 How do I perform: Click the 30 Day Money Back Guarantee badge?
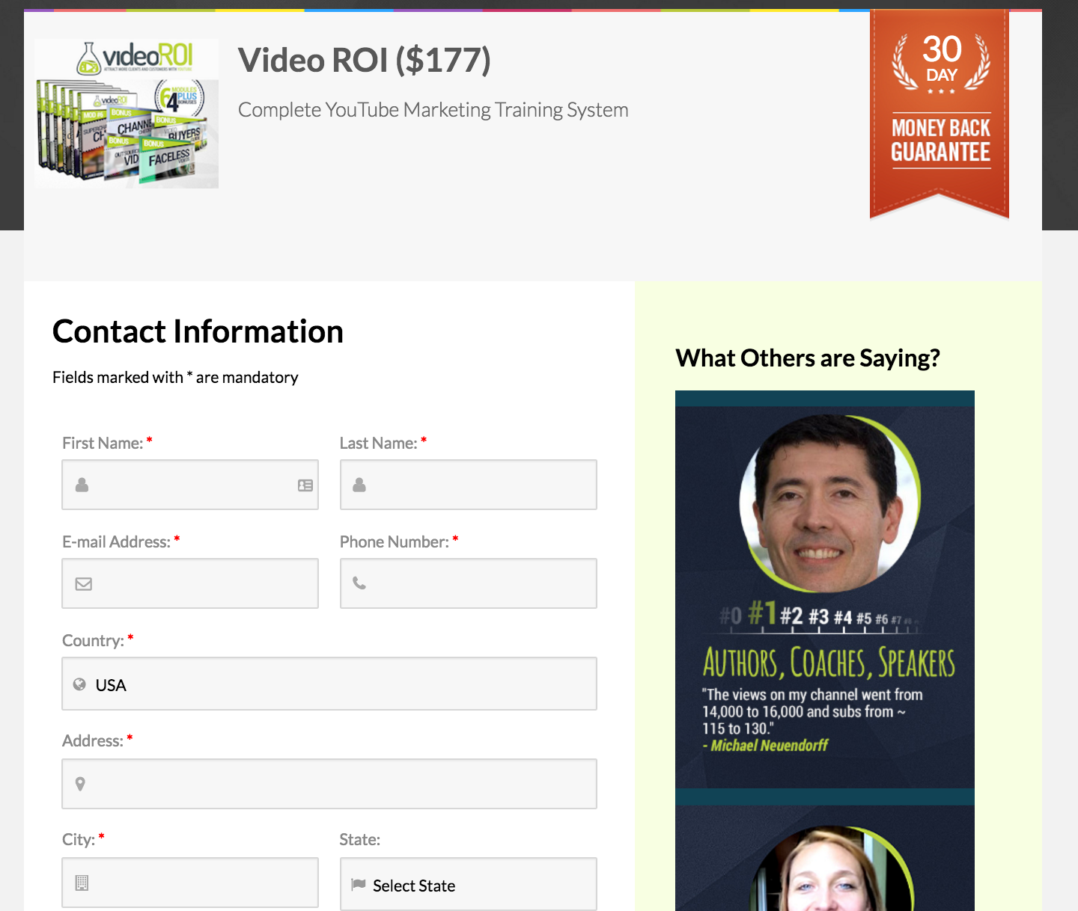[940, 114]
